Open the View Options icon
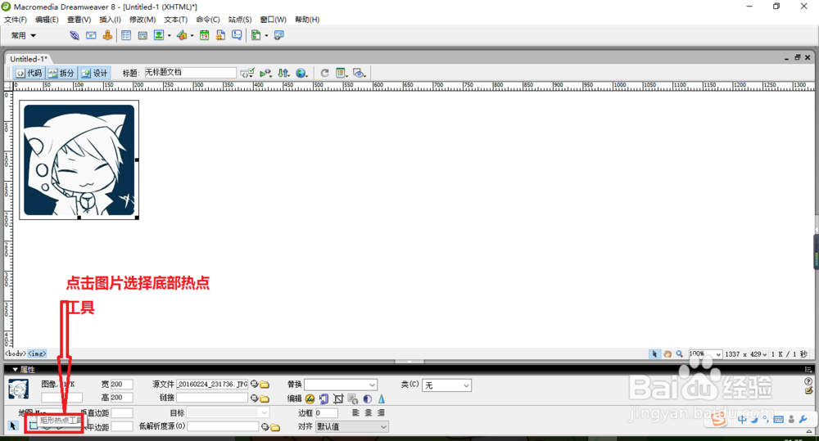 coord(342,73)
